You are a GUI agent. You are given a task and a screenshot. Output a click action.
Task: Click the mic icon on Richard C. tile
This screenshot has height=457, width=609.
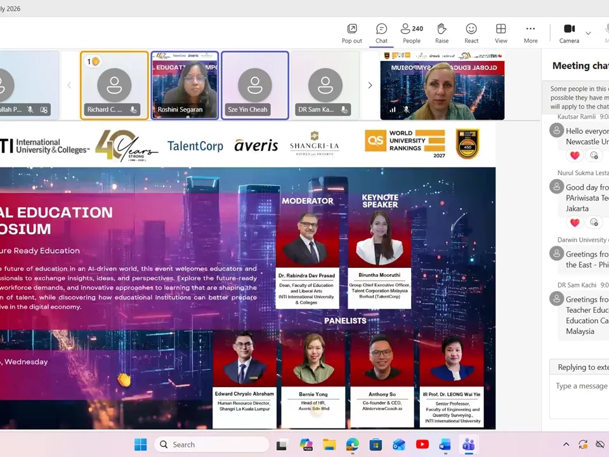tap(133, 110)
